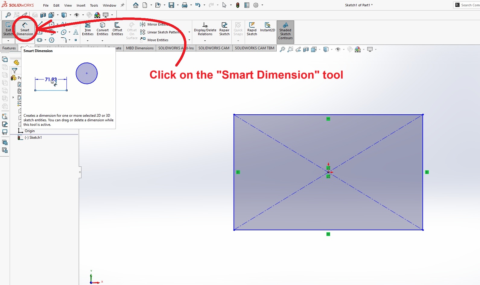Switch to the MBD Dimensions tab
Image resolution: width=480 pixels, height=285 pixels.
click(x=140, y=48)
